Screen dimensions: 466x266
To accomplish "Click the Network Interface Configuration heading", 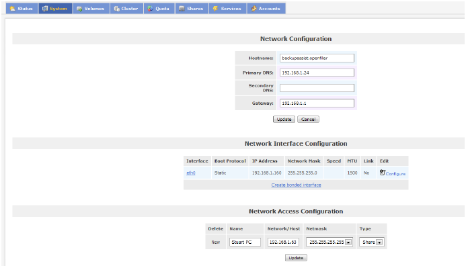I will click(x=296, y=143).
